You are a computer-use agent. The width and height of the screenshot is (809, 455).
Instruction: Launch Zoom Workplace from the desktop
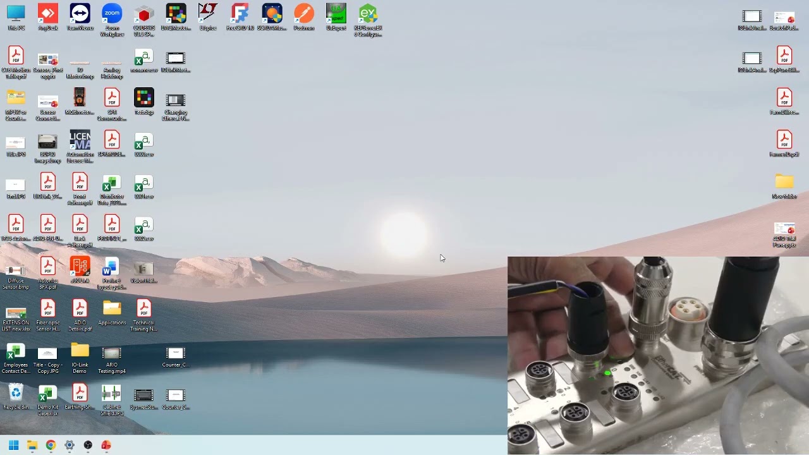coord(112,20)
